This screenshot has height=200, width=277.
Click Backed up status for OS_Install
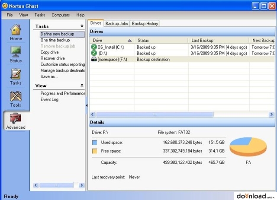tap(146, 47)
